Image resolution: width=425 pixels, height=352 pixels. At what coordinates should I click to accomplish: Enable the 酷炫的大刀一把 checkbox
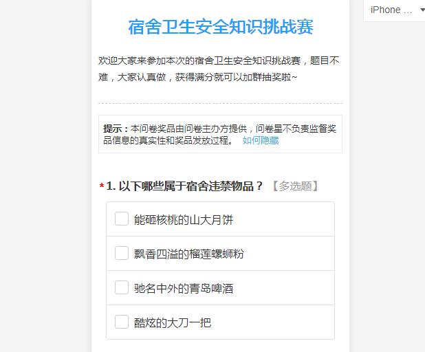pos(122,322)
